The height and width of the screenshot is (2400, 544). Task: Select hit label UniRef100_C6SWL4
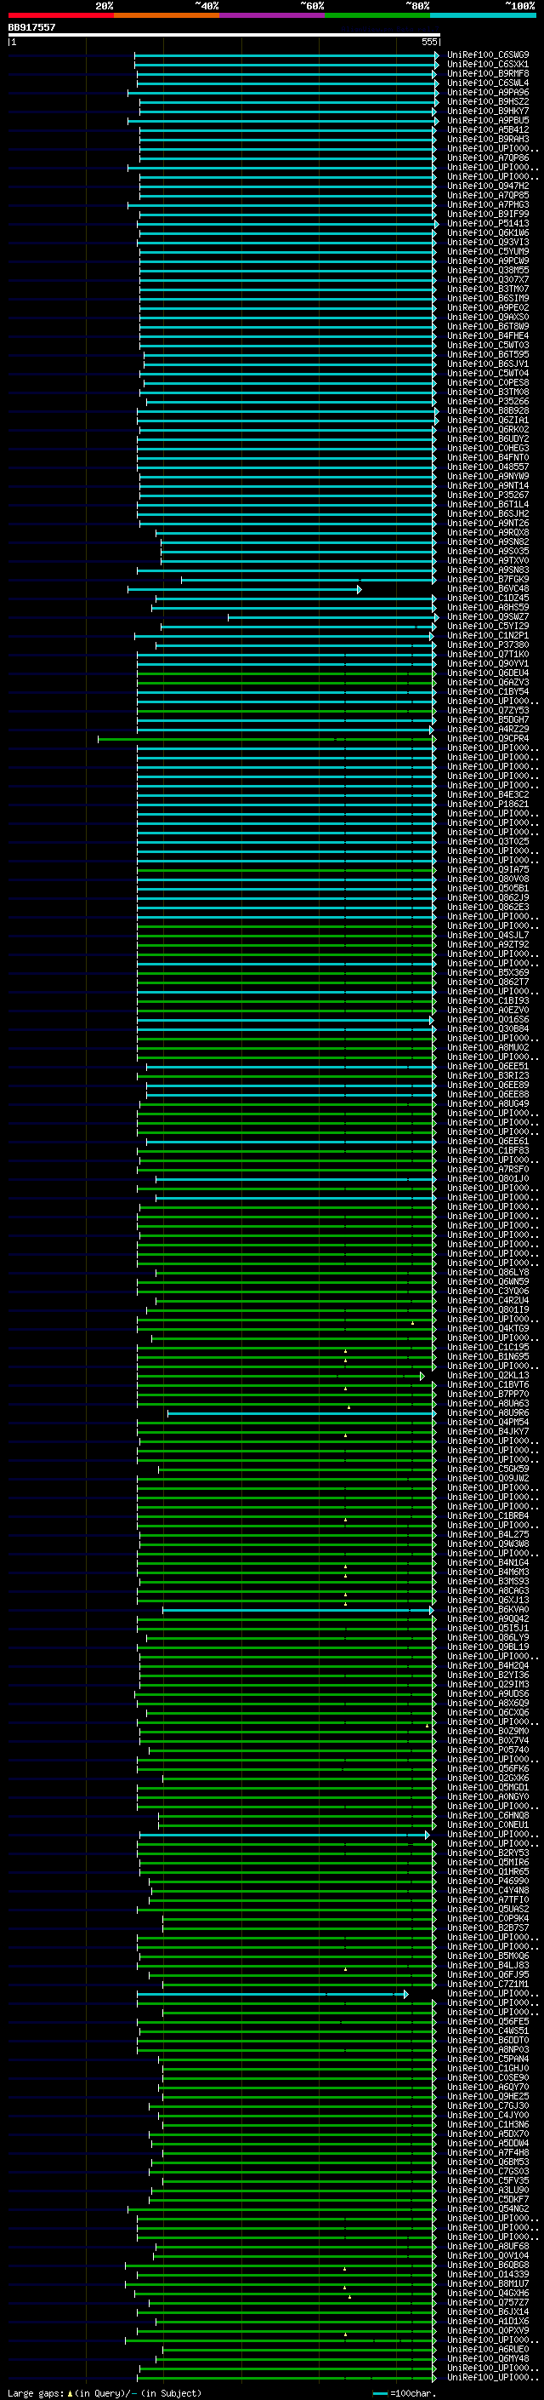click(x=488, y=83)
